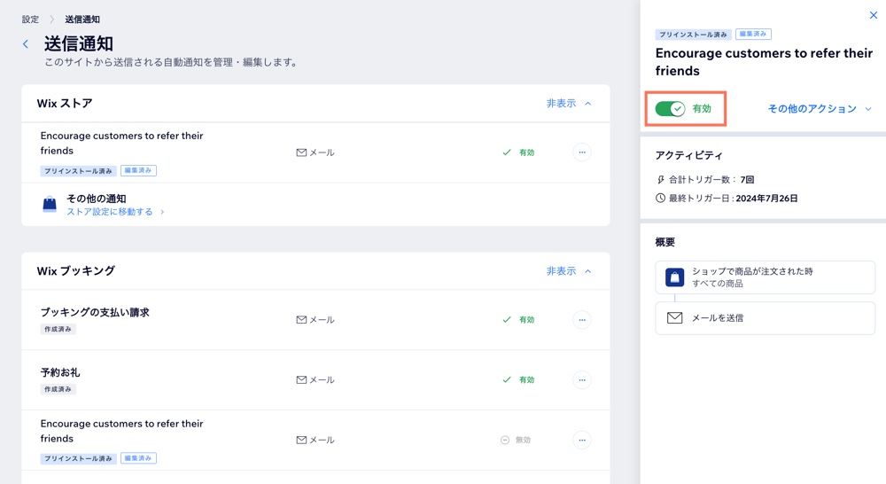Click the その他の通知 label
Screen dimensions: 886x484
tap(96, 199)
